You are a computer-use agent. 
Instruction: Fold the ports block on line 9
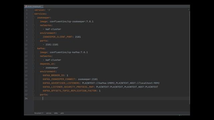tap(33, 41)
